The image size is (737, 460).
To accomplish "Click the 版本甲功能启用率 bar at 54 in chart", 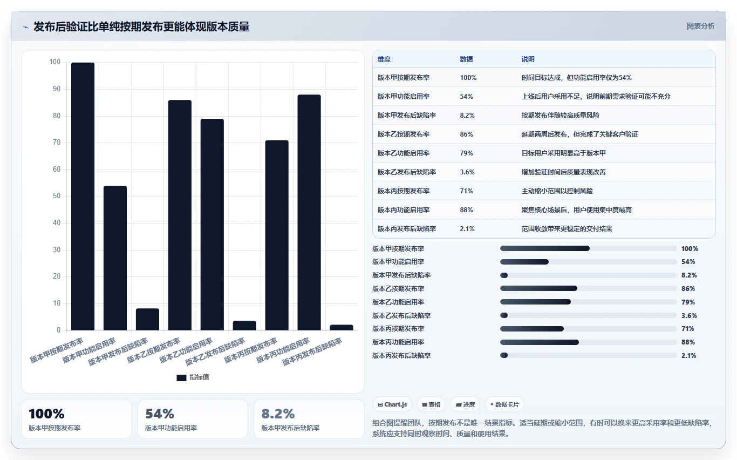I will click(115, 258).
